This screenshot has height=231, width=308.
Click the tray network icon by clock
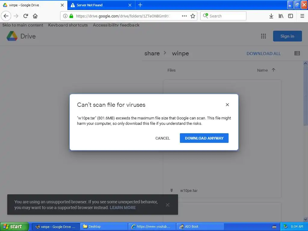click(x=286, y=226)
